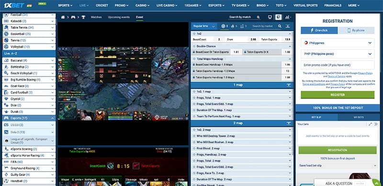The width and height of the screenshot is (383, 186).
Task: Star the Total Maps Handicap market
Action: [x=194, y=59]
